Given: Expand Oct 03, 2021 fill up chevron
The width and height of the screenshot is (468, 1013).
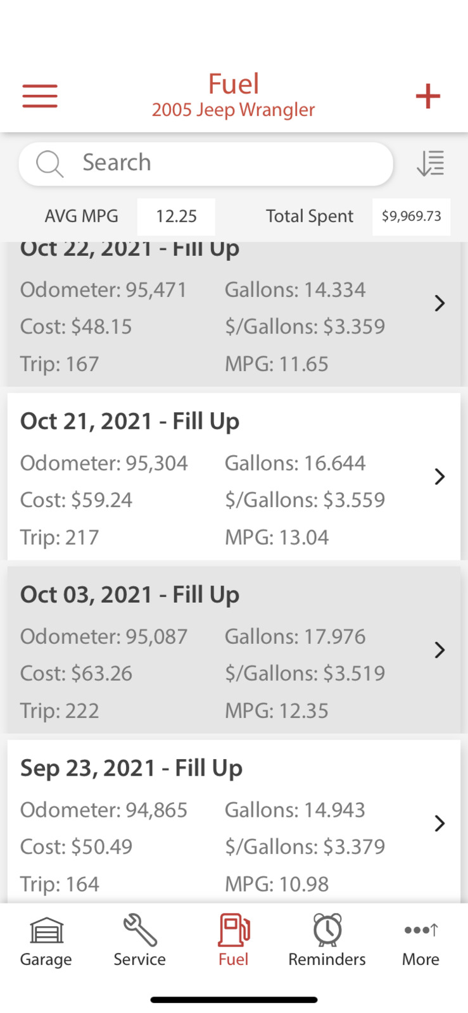Looking at the screenshot, I should coord(440,650).
